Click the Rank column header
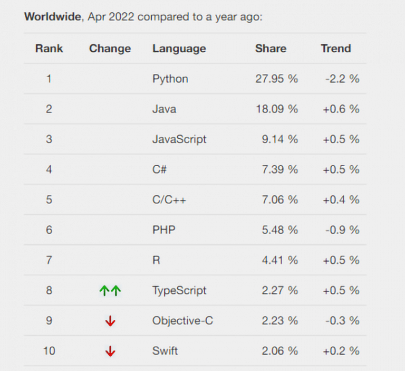 [49, 49]
